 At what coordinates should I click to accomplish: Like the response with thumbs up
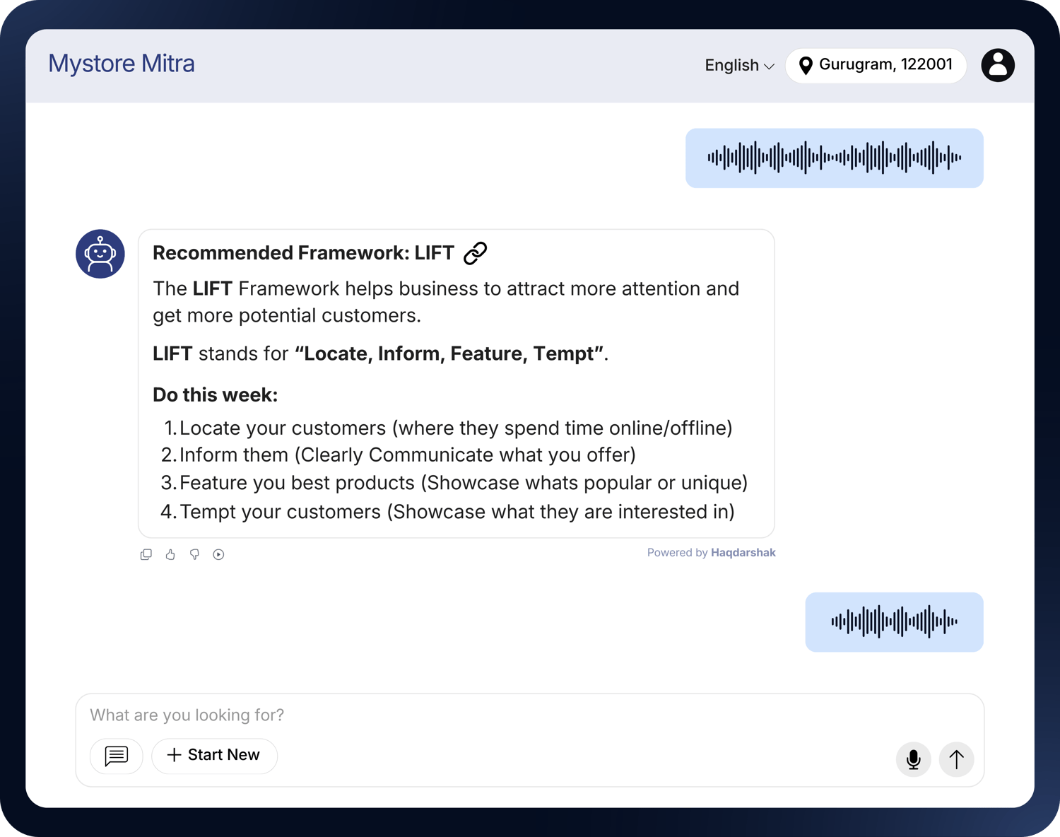[170, 555]
